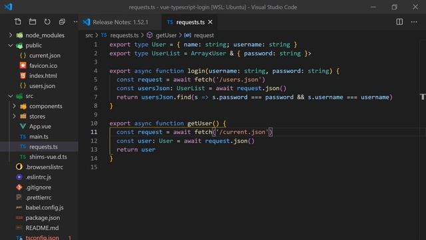Image resolution: width=426 pixels, height=240 pixels.
Task: Close the requests.ts tab
Action: (x=210, y=22)
